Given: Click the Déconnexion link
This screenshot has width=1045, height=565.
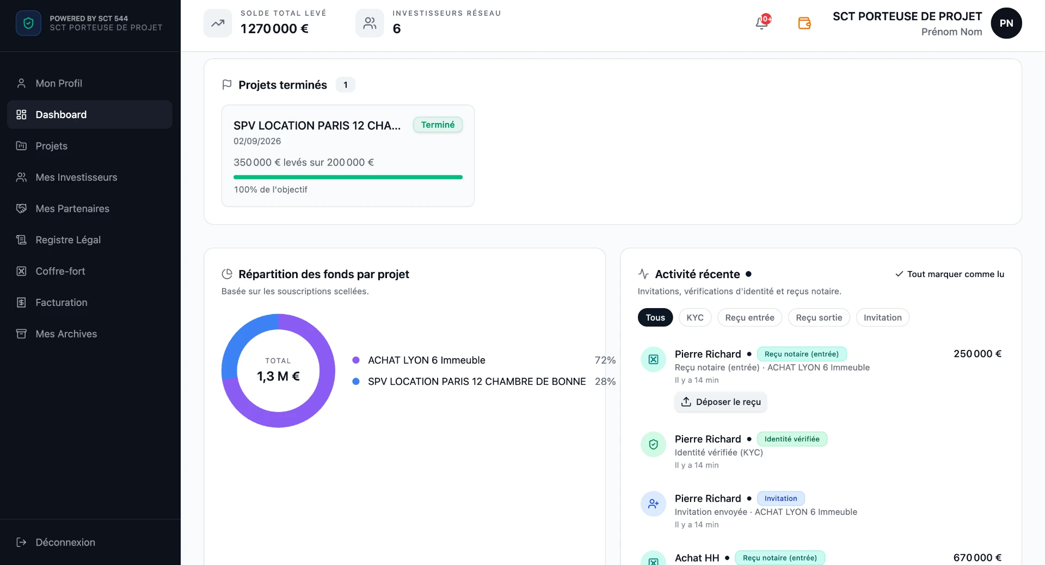Looking at the screenshot, I should pyautogui.click(x=65, y=542).
